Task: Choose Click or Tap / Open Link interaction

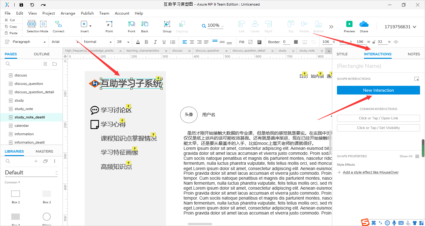Action: (378, 118)
